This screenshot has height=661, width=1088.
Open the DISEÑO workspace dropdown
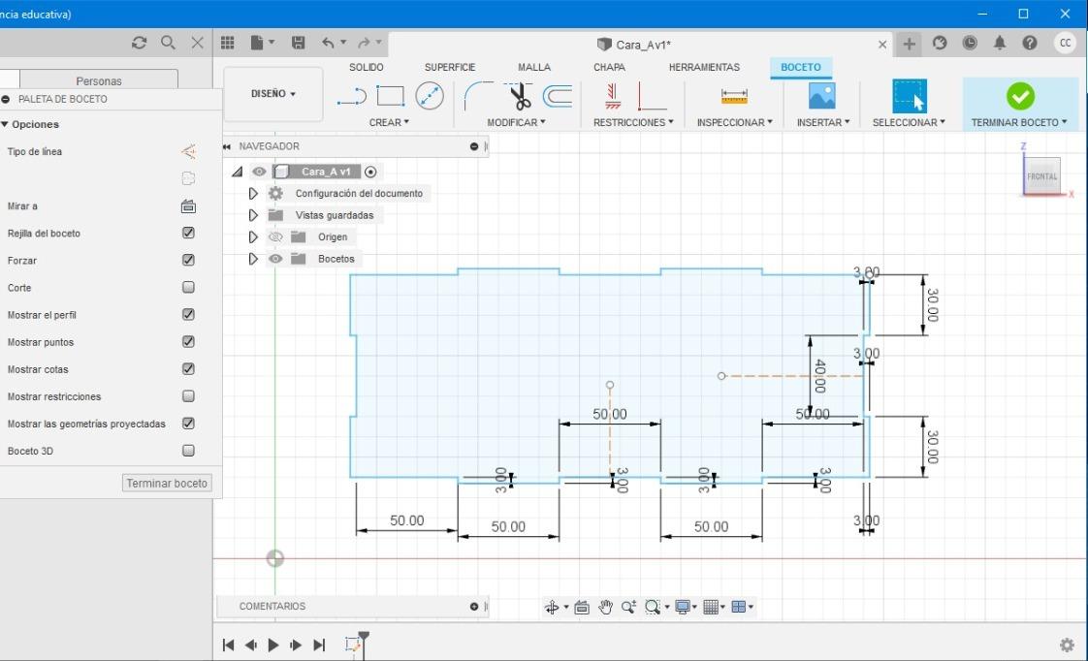pos(273,94)
